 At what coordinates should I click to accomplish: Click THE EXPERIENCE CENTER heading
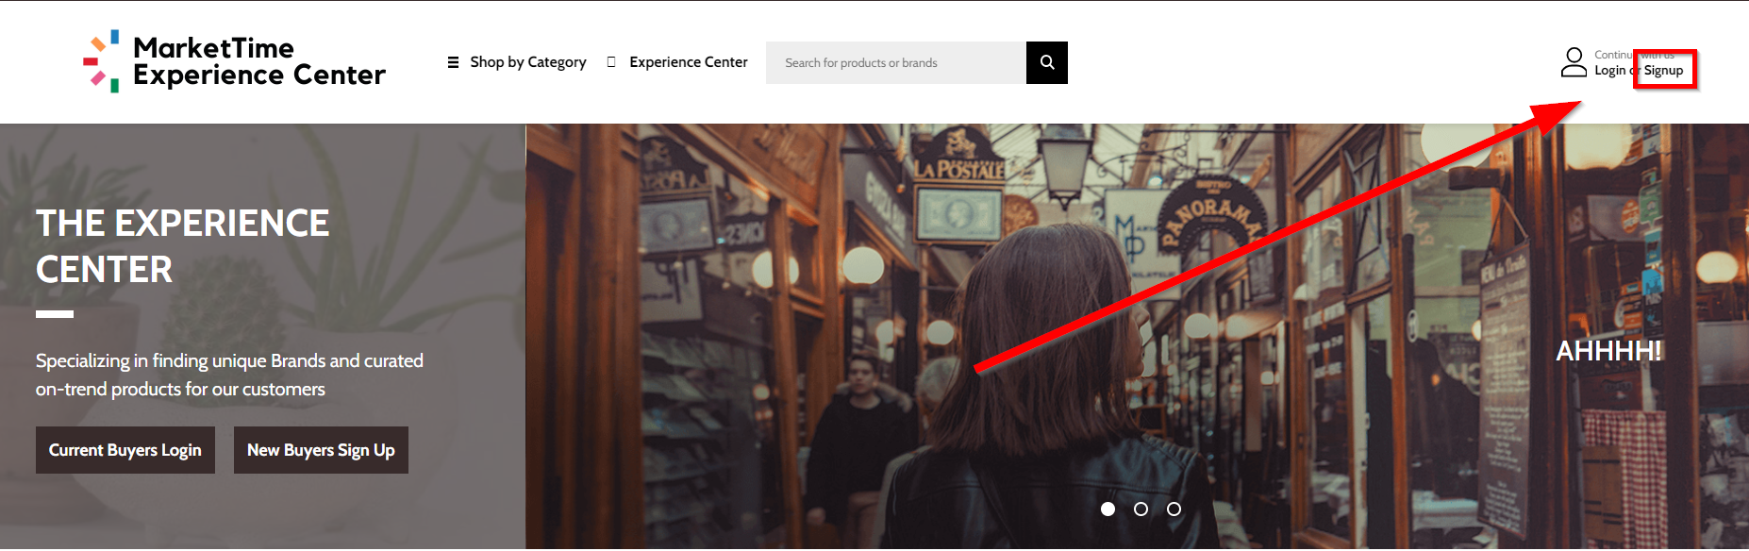pos(183,246)
